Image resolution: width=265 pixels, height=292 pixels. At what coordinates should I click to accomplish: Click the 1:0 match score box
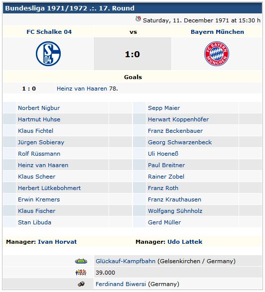(x=132, y=54)
